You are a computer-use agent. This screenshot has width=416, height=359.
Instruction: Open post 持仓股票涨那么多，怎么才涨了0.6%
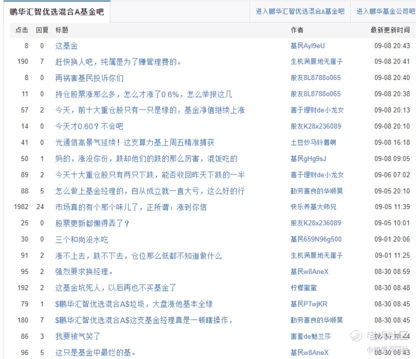tap(143, 94)
